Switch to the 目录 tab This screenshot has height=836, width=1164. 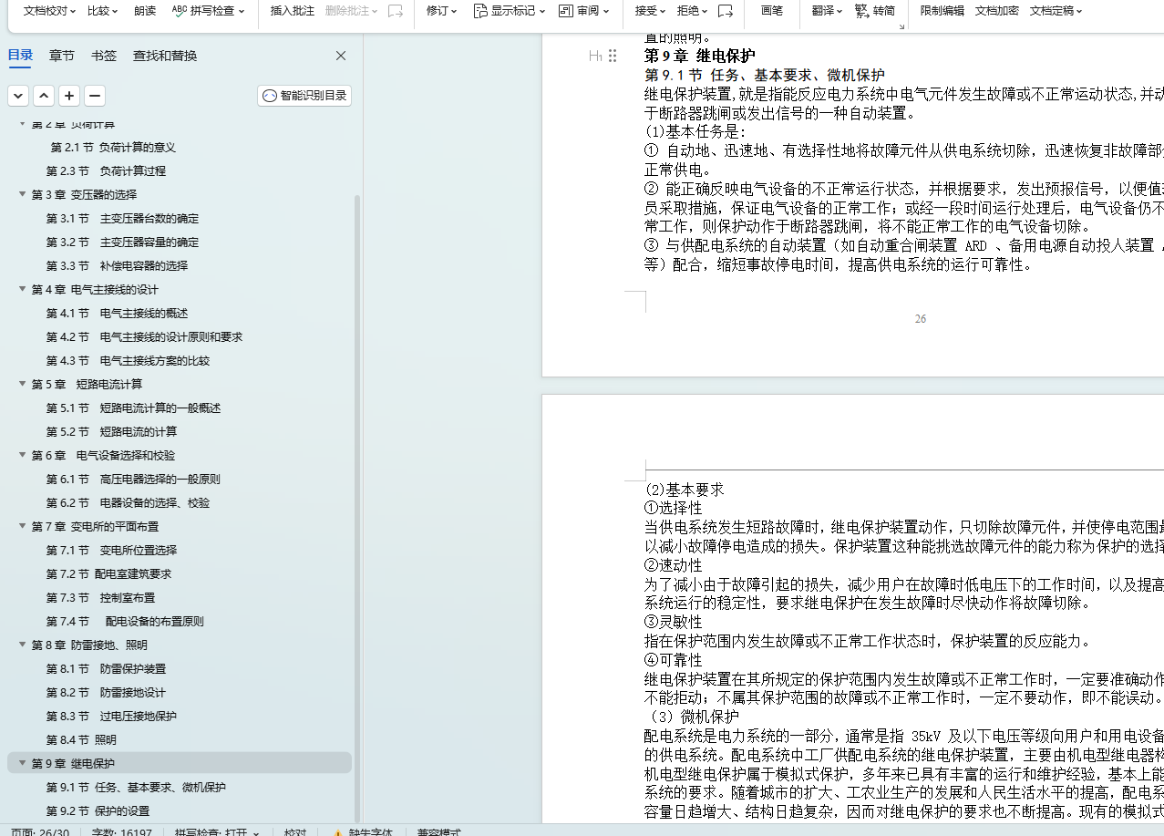click(x=20, y=56)
